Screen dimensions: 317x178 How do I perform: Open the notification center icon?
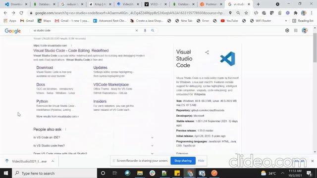309,173
